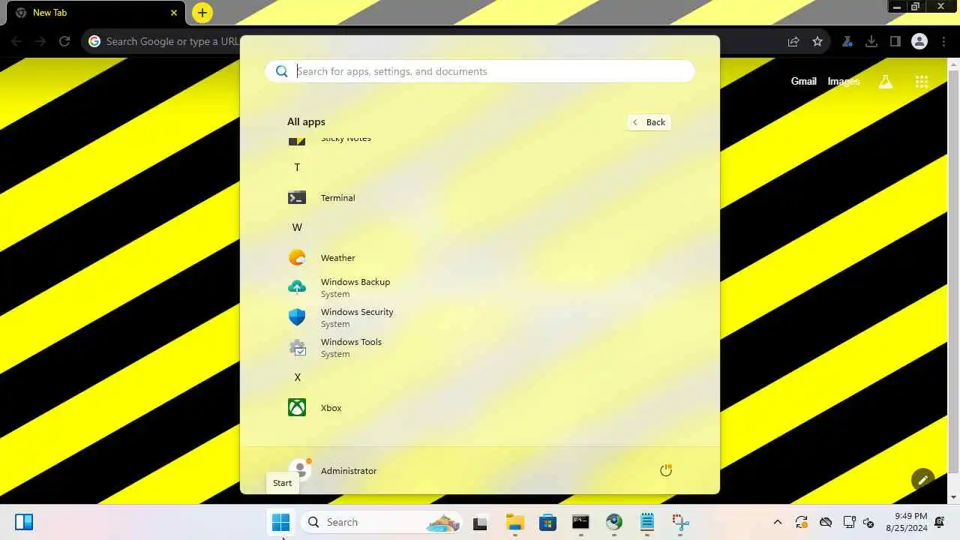Image resolution: width=960 pixels, height=540 pixels.
Task: Open Chrome Labs flask in toolbar
Action: click(847, 41)
